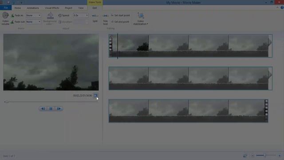Go to the next frame

coord(59,108)
